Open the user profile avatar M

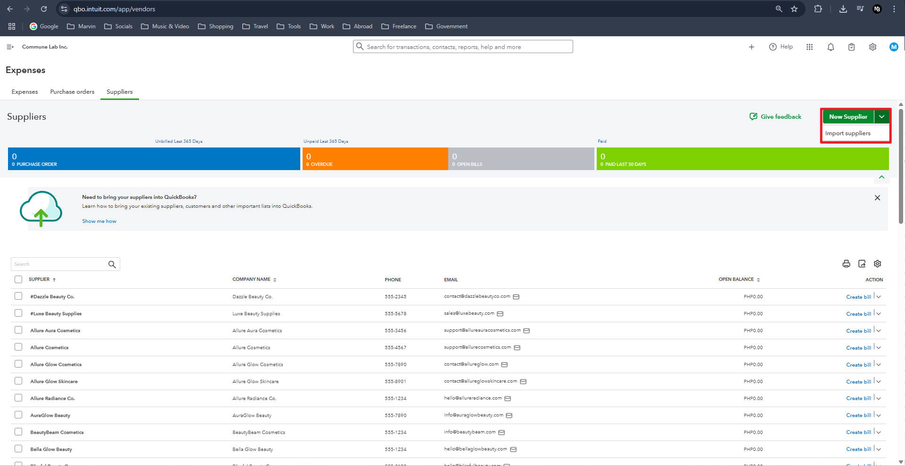(894, 47)
